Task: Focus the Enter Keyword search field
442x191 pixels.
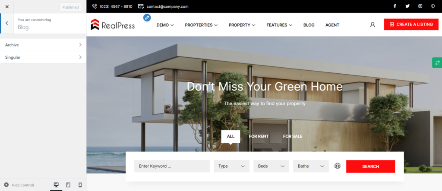Action: (172, 166)
